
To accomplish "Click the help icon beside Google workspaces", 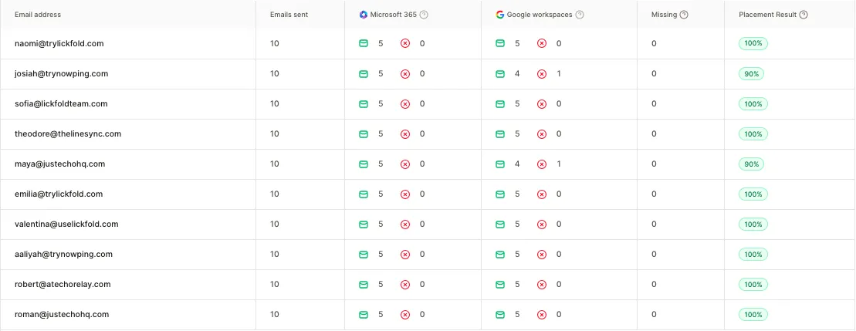I will (580, 15).
